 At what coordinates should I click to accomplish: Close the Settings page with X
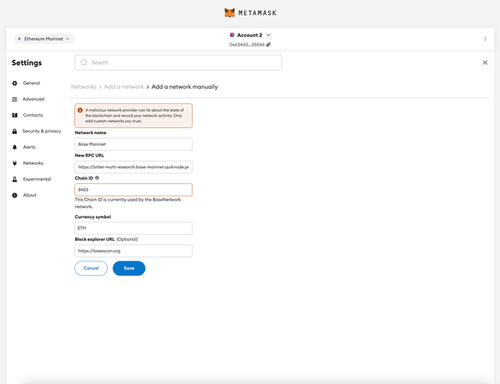pyautogui.click(x=485, y=62)
